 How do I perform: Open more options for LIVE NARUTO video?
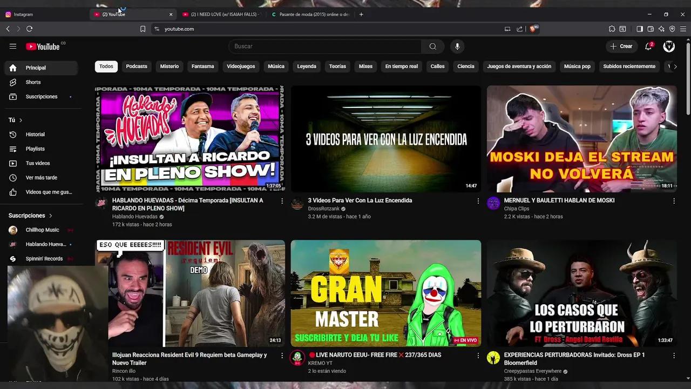pos(478,356)
